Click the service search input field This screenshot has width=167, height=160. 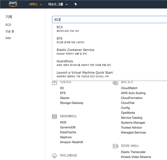[110, 20]
